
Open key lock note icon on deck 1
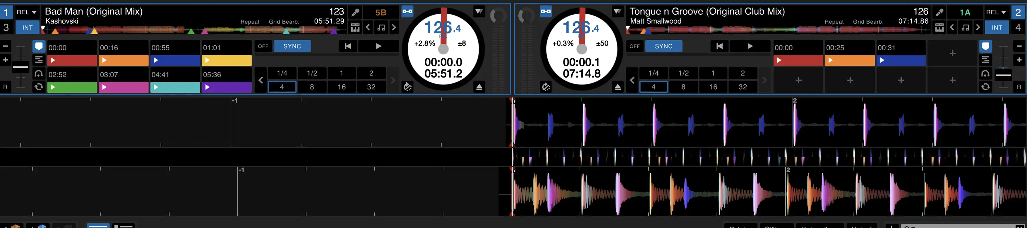point(381,27)
